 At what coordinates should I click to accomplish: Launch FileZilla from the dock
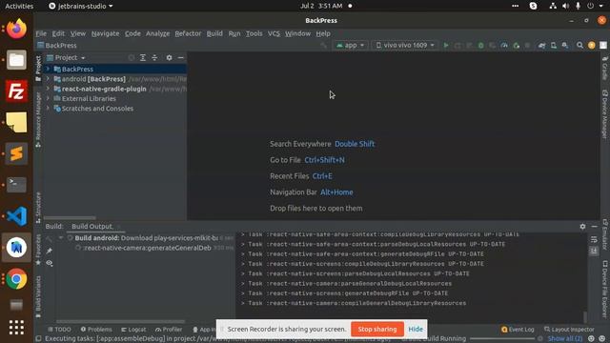point(16,91)
